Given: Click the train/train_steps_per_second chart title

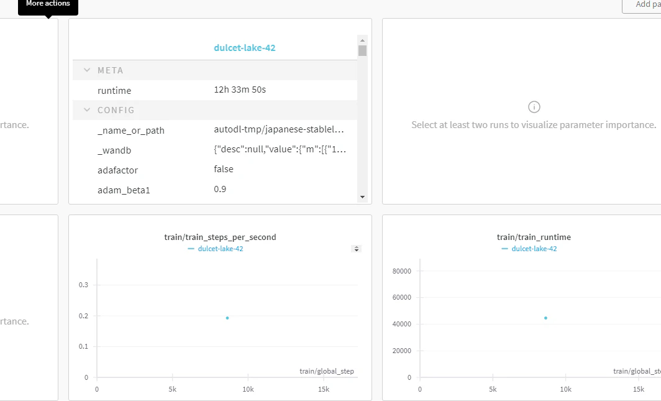Looking at the screenshot, I should [x=220, y=237].
